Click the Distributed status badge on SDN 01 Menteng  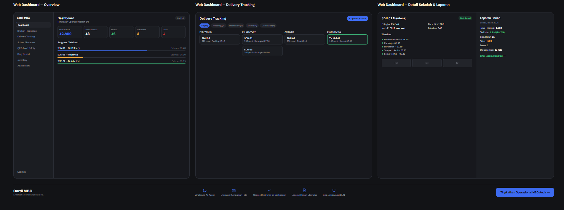click(x=465, y=18)
